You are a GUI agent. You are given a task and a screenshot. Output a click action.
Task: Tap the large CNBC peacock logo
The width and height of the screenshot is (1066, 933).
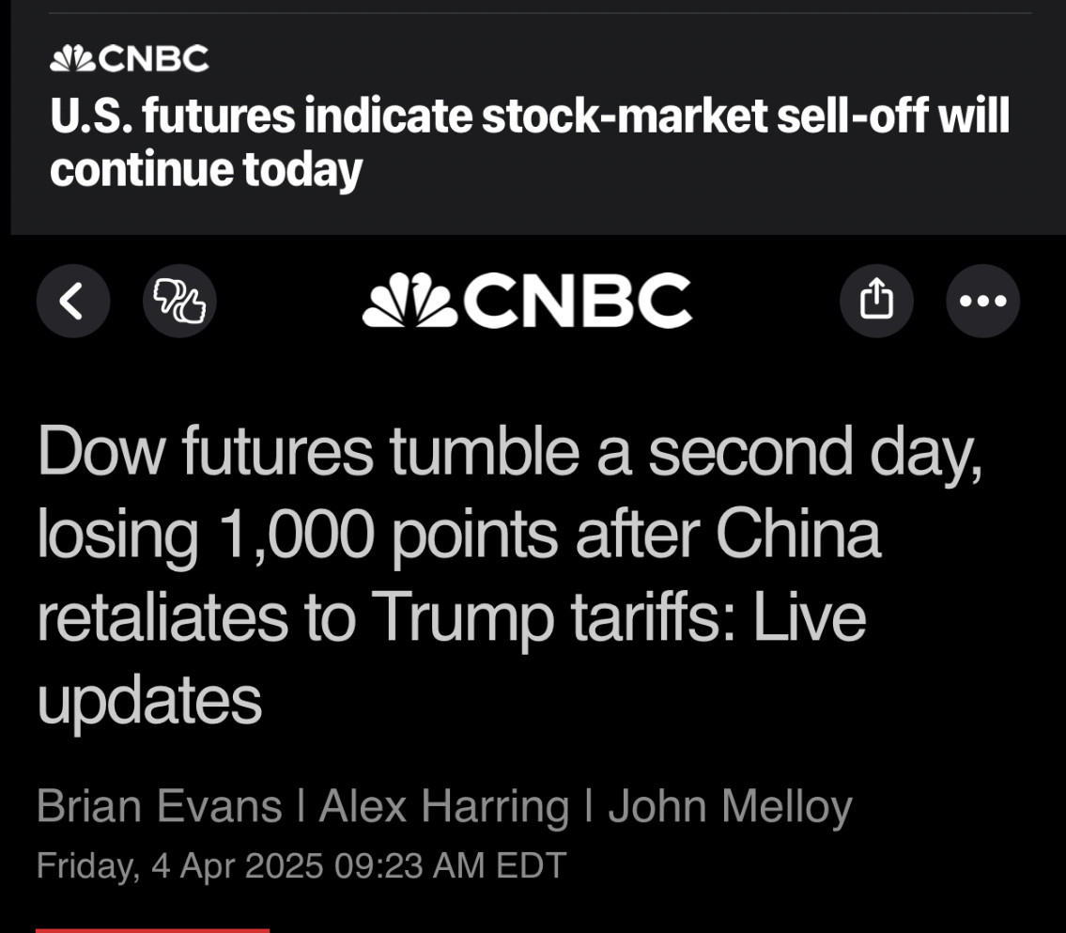(527, 301)
